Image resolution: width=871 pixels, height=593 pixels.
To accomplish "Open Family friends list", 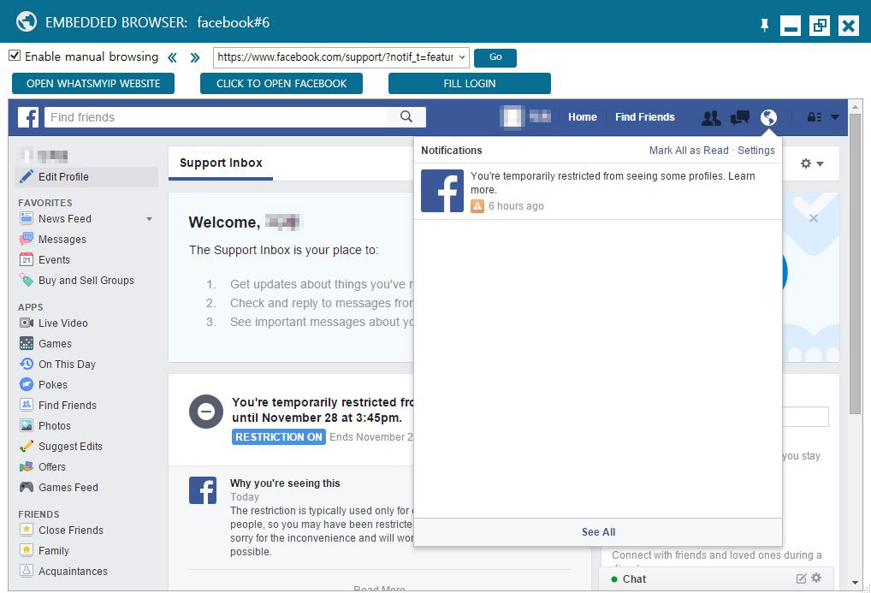I will tap(53, 551).
